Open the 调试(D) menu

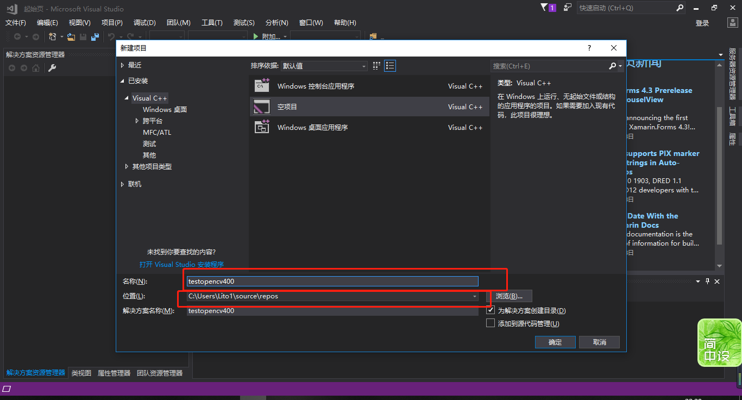click(144, 22)
